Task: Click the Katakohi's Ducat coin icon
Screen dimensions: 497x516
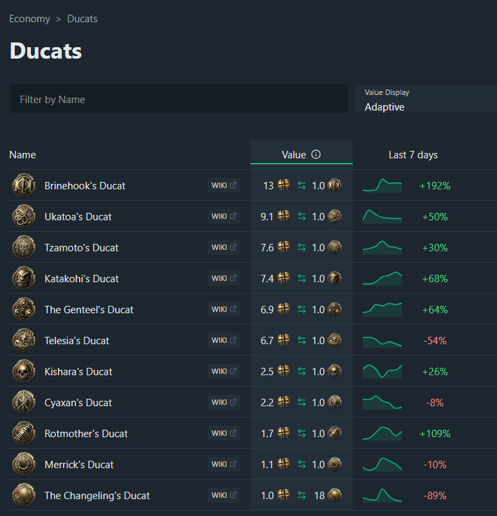Action: pos(24,278)
